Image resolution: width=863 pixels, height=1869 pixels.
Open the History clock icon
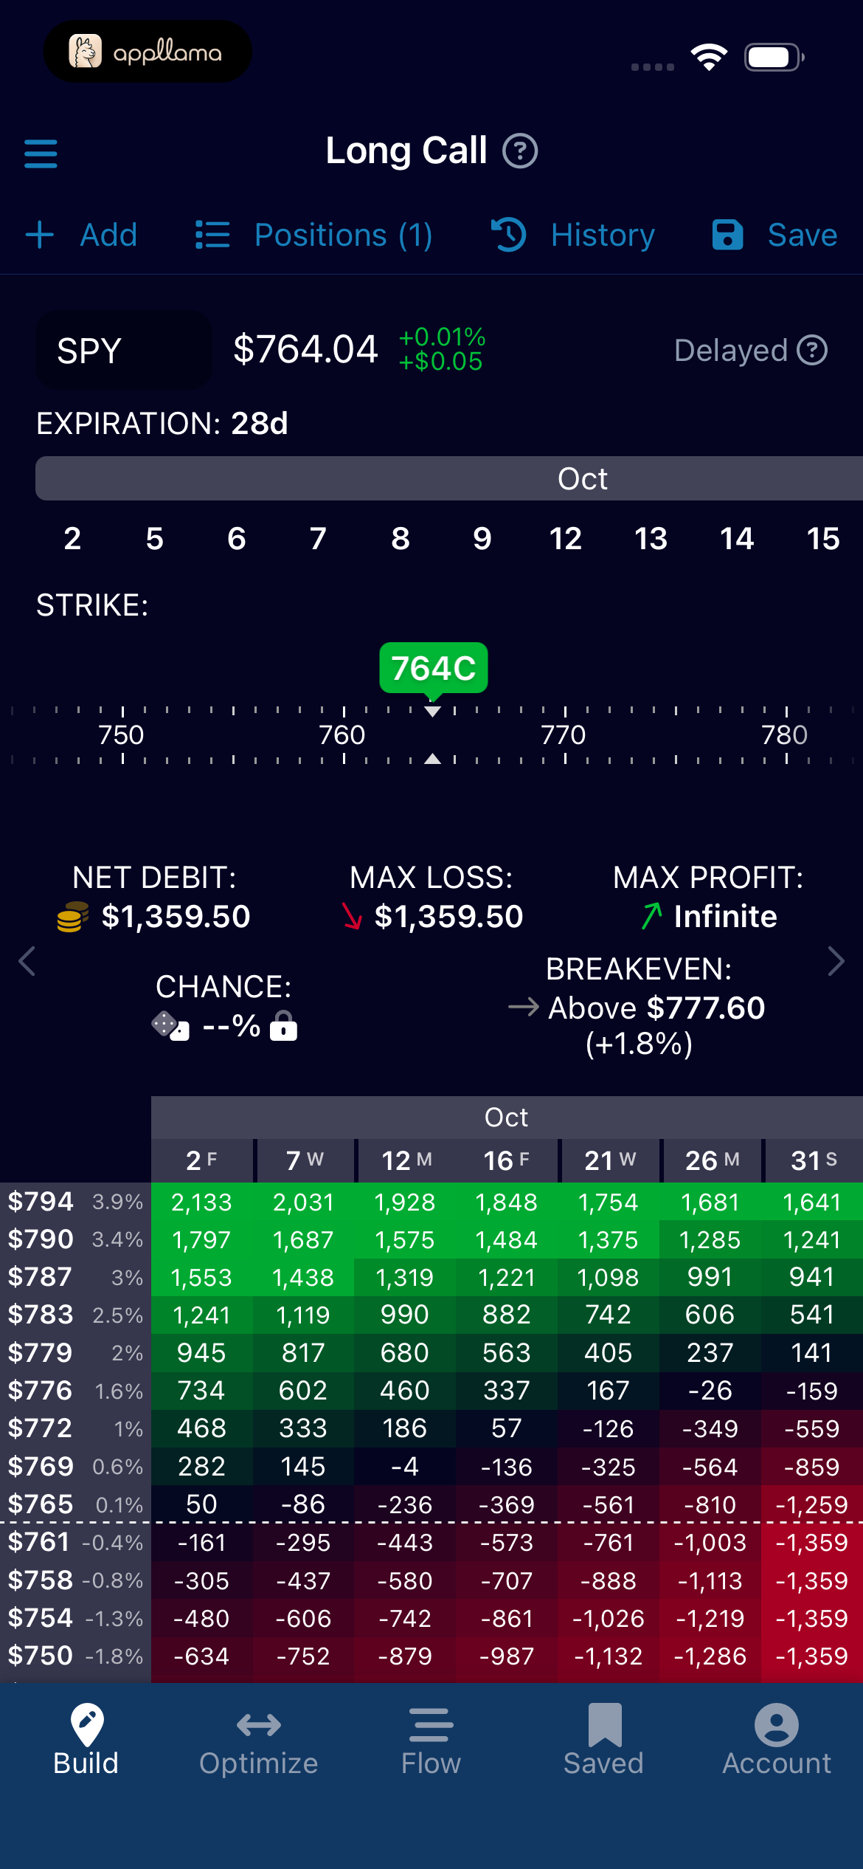pos(509,235)
